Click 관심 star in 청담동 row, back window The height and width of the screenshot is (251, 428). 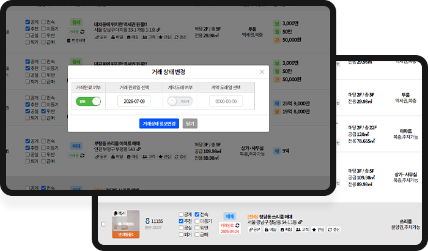pyautogui.click(x=318, y=230)
